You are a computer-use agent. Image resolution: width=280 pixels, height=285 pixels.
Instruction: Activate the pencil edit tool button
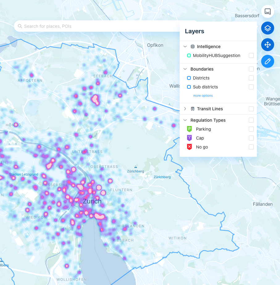coord(267,61)
